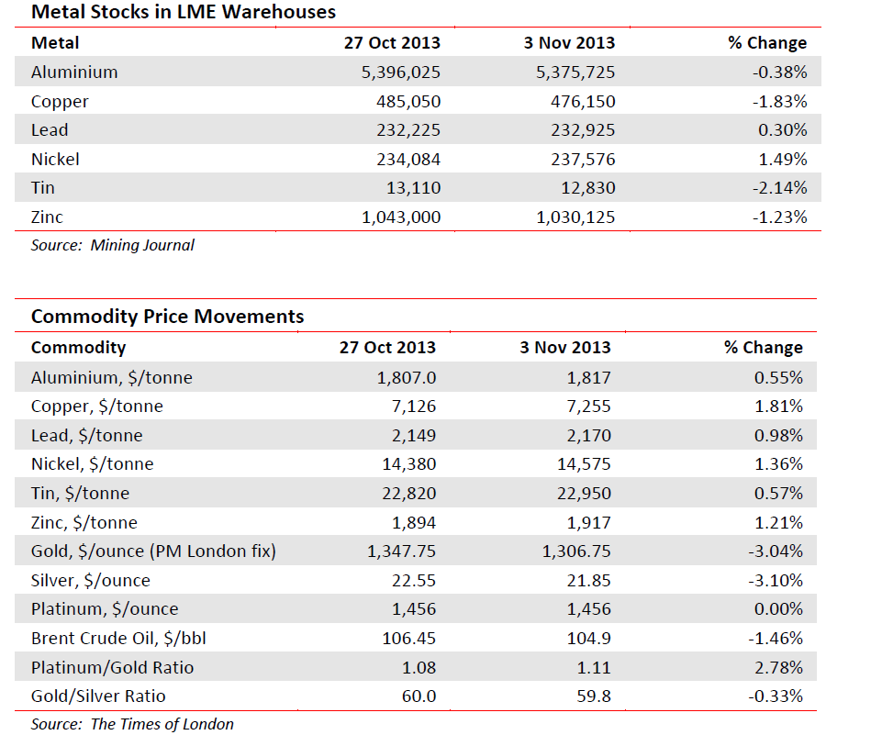Screen dimensions: 871x735
Task: Click the 'Source: Mining Journal' text
Action: click(112, 245)
